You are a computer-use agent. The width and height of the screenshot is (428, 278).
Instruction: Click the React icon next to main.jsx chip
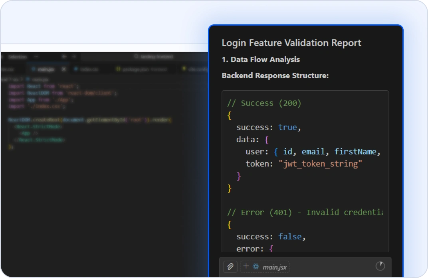[x=256, y=266]
